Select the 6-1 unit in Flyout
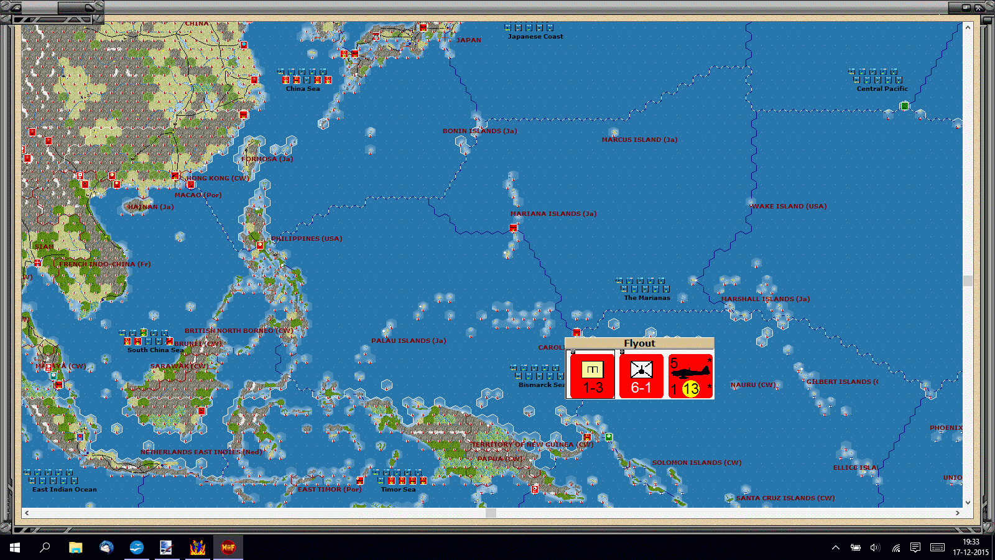This screenshot has width=995, height=560. (x=641, y=376)
